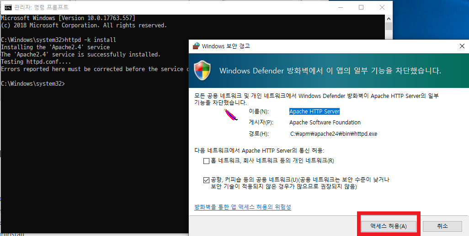The image size is (469, 236).
Task: Click the 'httpd -k install' command line
Action: pos(59,40)
